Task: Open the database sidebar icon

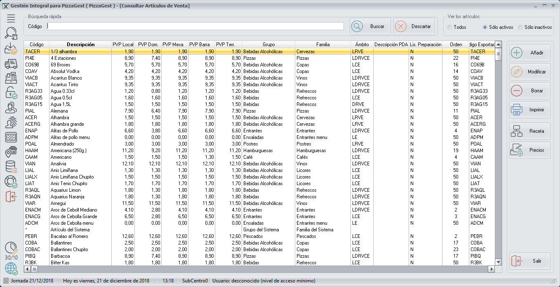Action: (x=11, y=167)
